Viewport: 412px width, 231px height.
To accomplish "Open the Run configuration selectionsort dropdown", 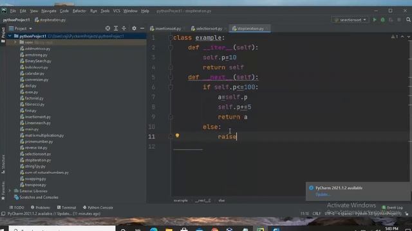I will click(x=350, y=20).
